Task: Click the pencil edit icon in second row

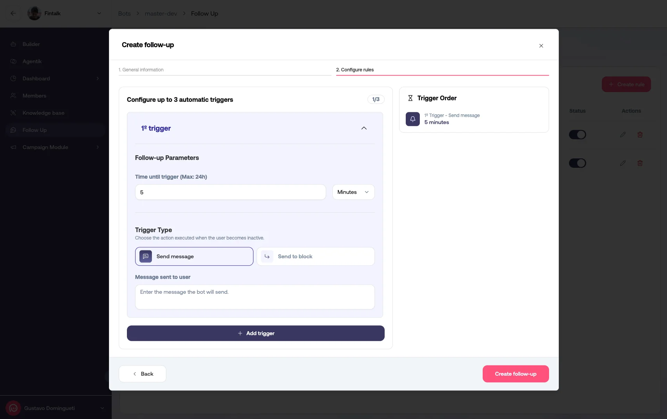Action: pyautogui.click(x=622, y=163)
